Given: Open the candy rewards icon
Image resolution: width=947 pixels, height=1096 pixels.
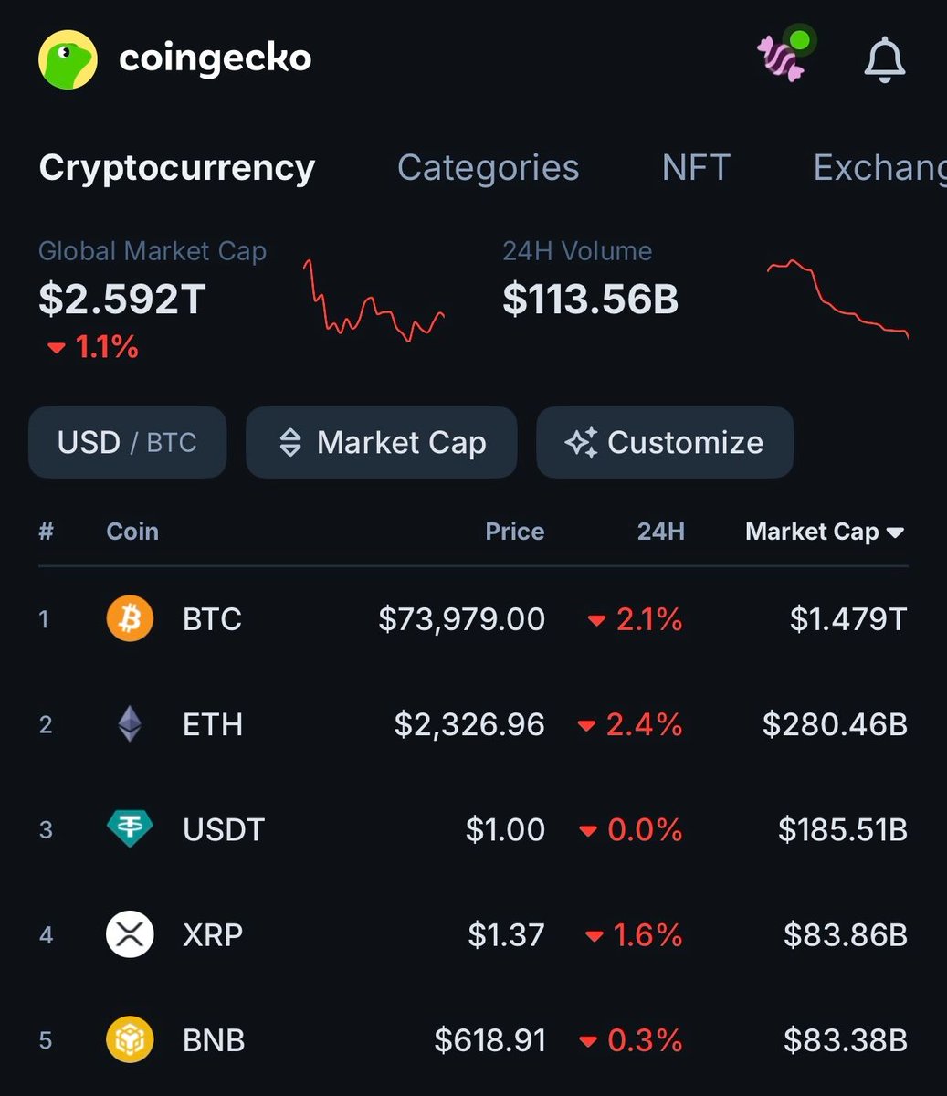Looking at the screenshot, I should pos(784,58).
